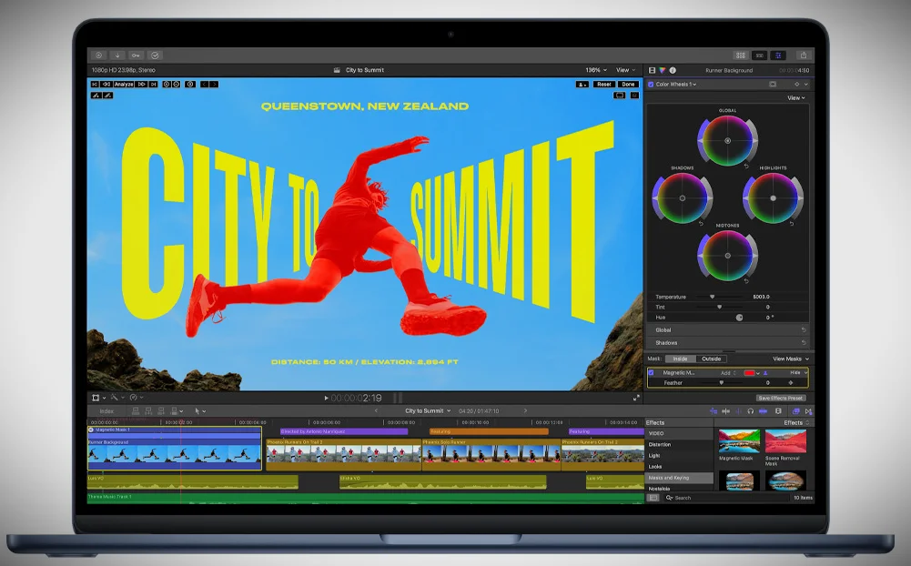Click the red mask overlay color swatch
Image resolution: width=911 pixels, height=566 pixels.
(x=749, y=373)
